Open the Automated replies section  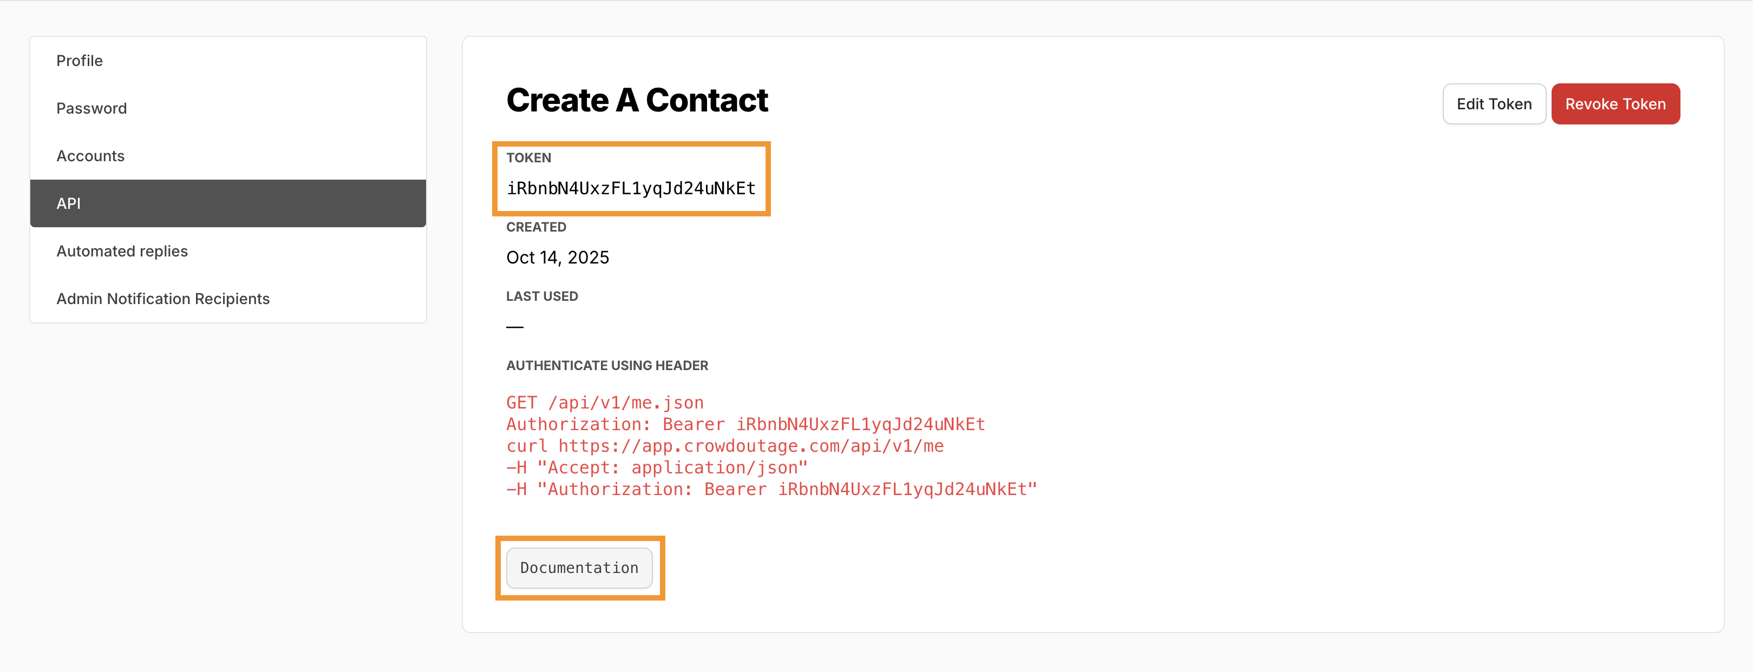(122, 251)
